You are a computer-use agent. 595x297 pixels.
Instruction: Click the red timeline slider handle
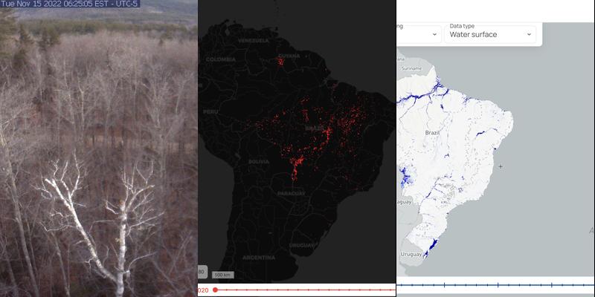click(215, 290)
